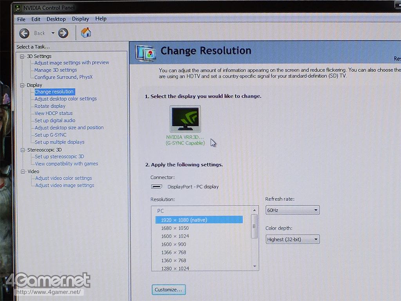Open the Refresh rate 60Hz dropdown
Image resolution: width=401 pixels, height=301 pixels.
tap(293, 210)
